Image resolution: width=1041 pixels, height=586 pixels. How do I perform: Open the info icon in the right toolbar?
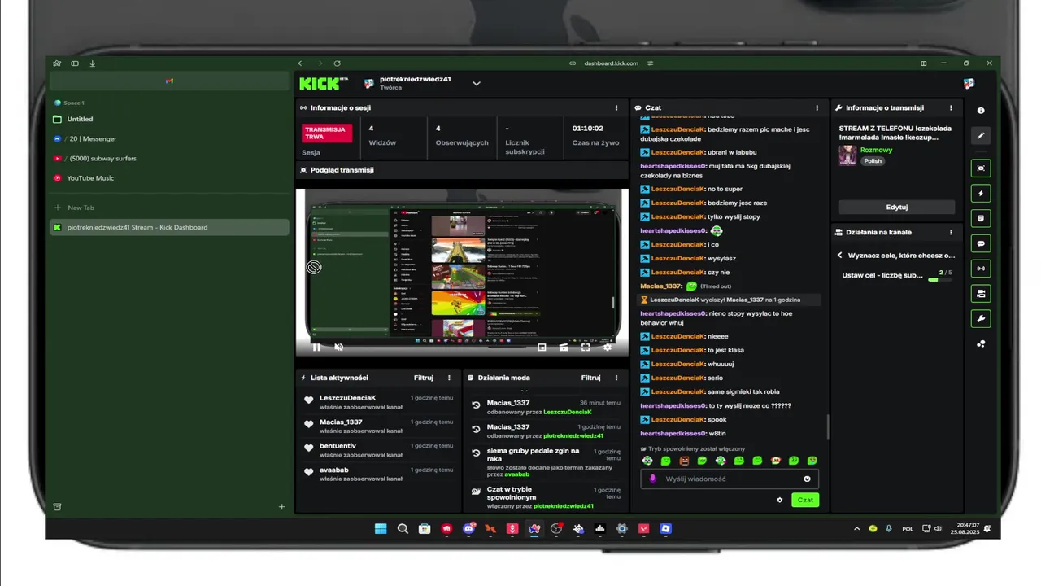coord(981,111)
